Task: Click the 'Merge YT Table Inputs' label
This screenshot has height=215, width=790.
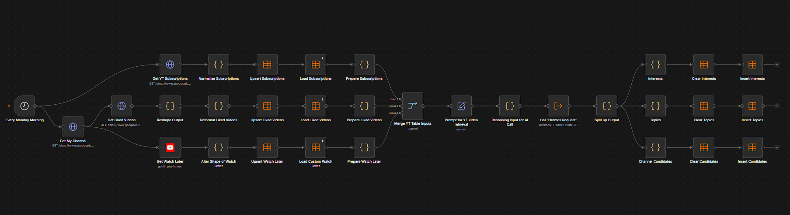Action: click(413, 123)
